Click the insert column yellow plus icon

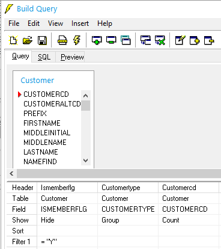(195, 40)
